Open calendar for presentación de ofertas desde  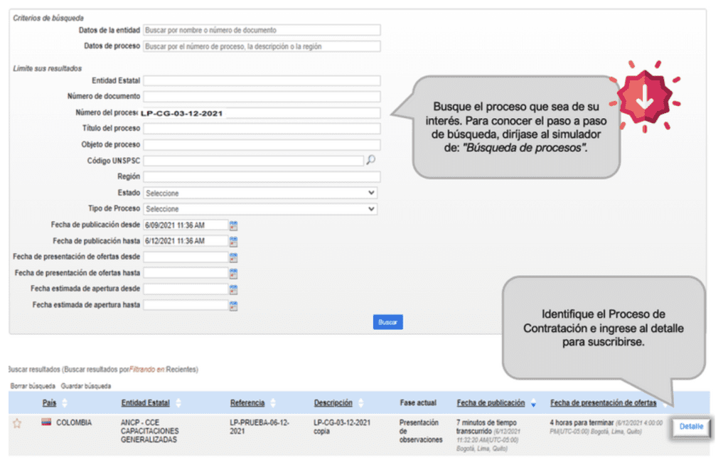pyautogui.click(x=233, y=257)
